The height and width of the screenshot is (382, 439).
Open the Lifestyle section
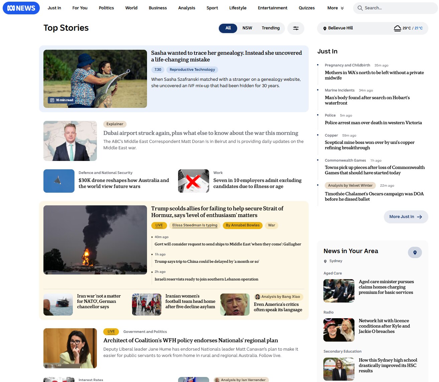(238, 8)
